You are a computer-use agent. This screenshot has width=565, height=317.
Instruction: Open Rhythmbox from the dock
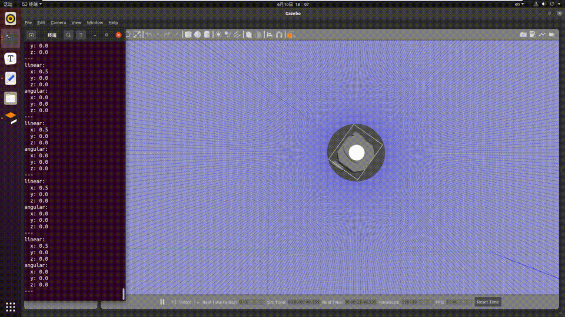point(11,18)
